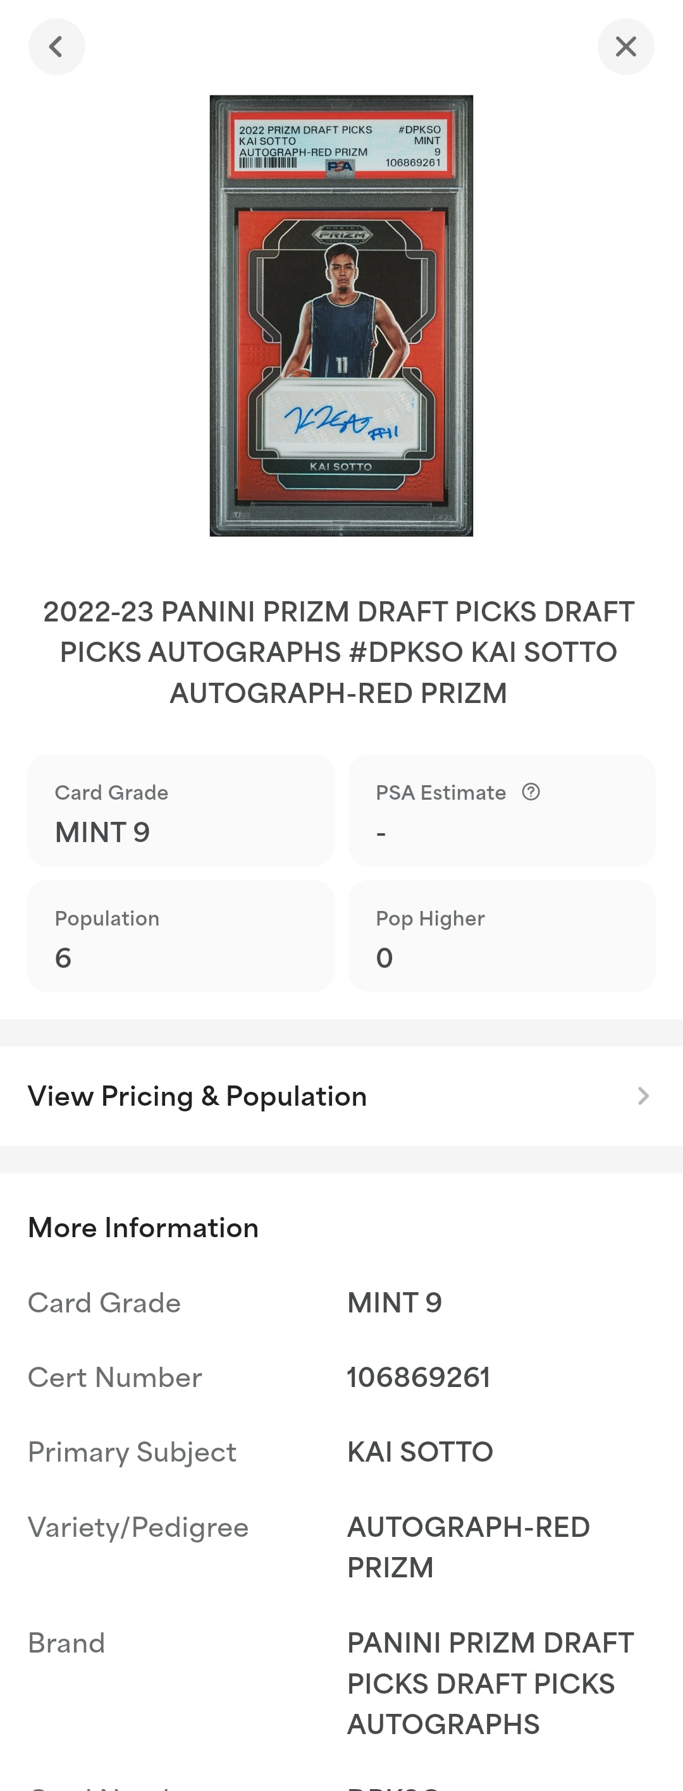Viewport: 683px width, 1791px height.
Task: Open View Pricing & Population
Action: tap(197, 1096)
